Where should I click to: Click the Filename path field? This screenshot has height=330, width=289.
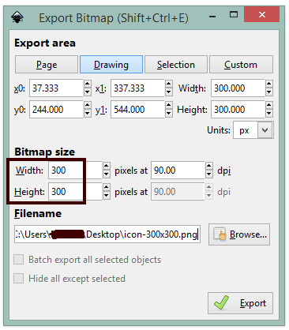[x=107, y=234]
